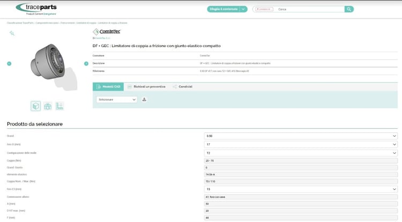
Task: Open the Configurazione delle molle dropdown
Action: point(300,153)
